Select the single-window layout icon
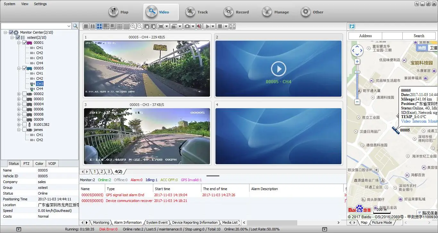The image size is (438, 233). [x=86, y=26]
